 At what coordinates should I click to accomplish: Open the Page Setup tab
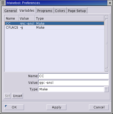(77, 11)
